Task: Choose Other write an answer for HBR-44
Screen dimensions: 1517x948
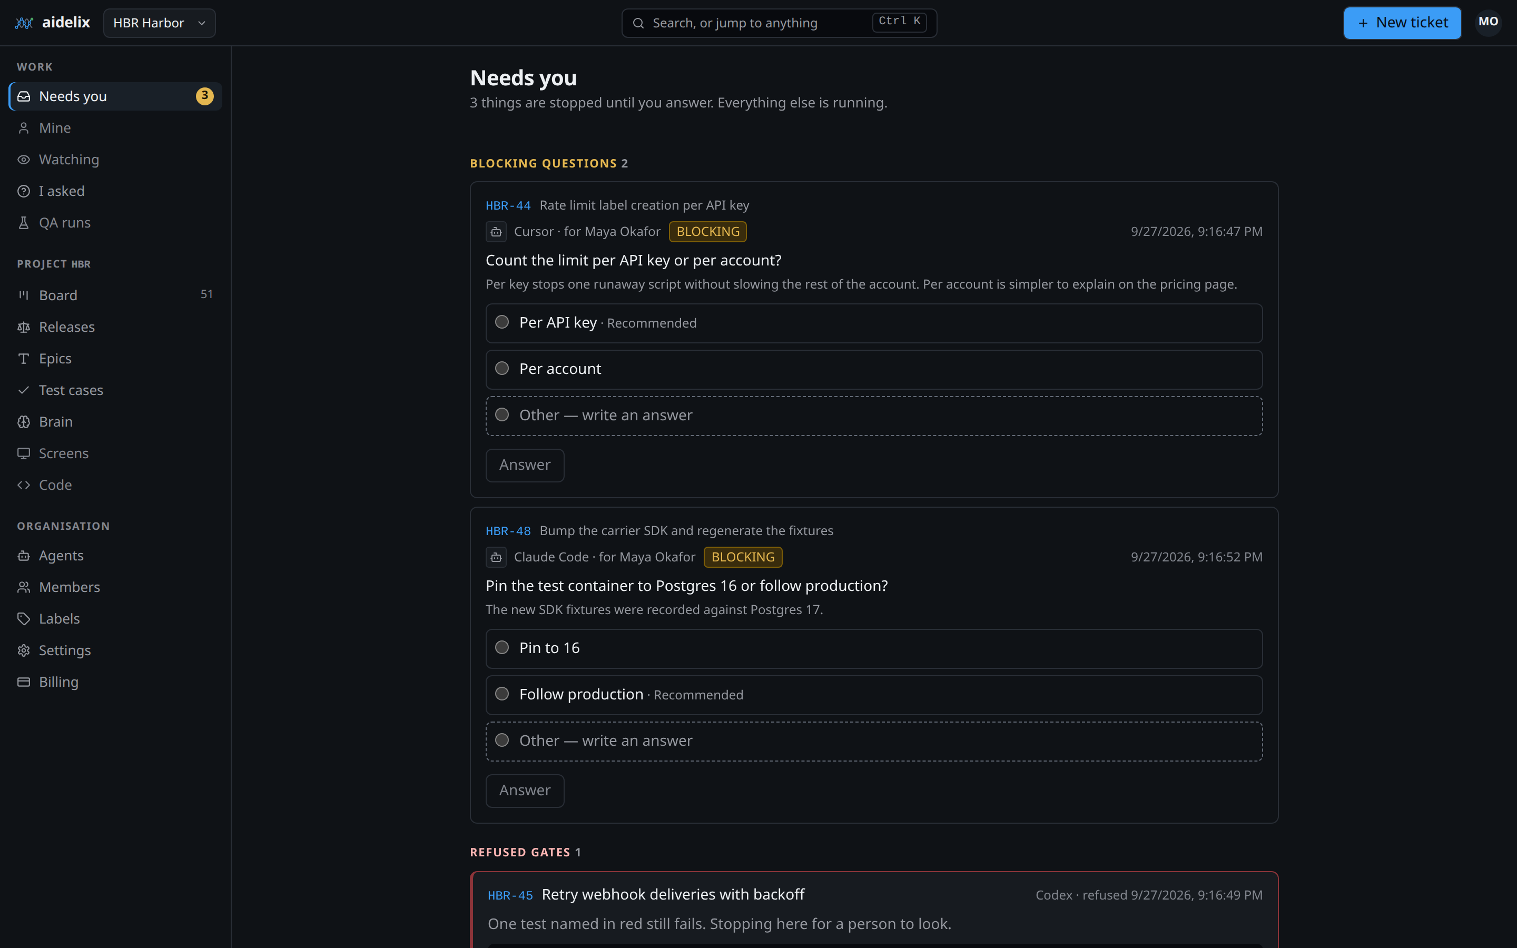Action: point(874,416)
